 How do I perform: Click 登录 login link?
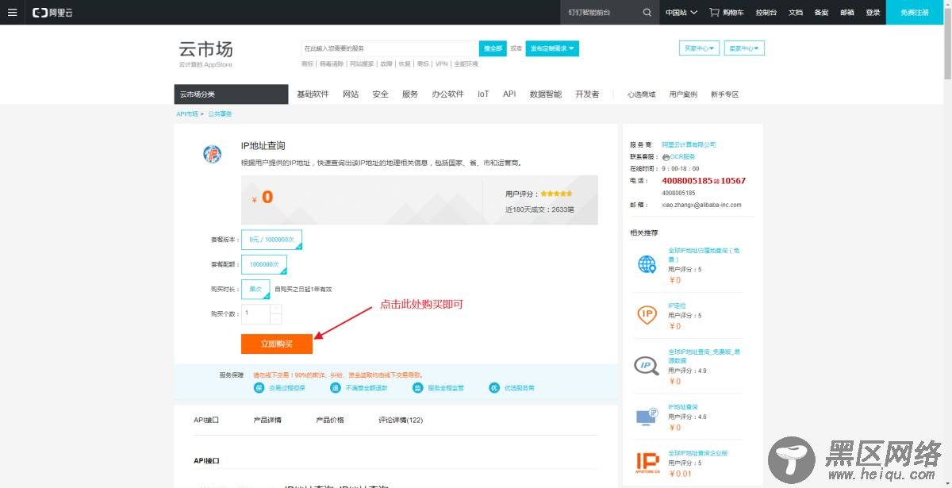(873, 13)
